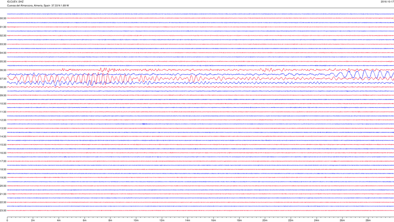Select the 11:30 time label

(3, 112)
